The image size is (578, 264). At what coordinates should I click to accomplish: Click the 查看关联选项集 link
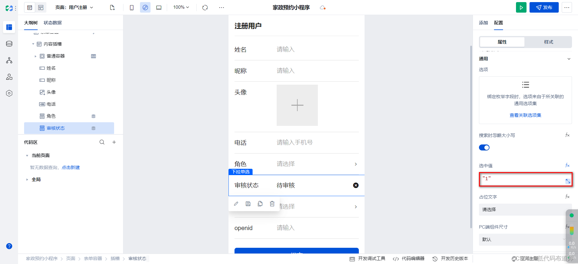click(x=525, y=115)
